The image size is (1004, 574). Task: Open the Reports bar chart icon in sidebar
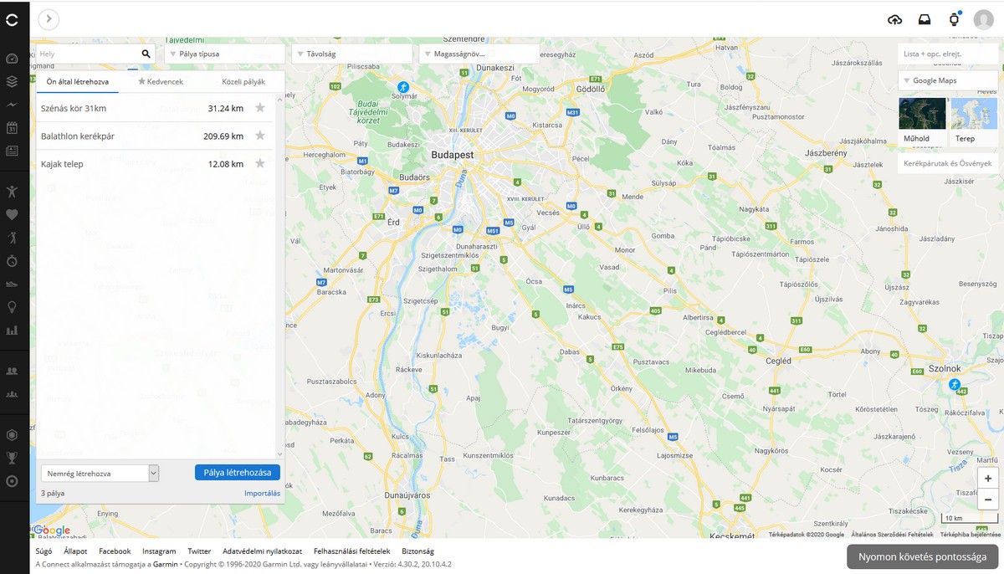(12, 330)
